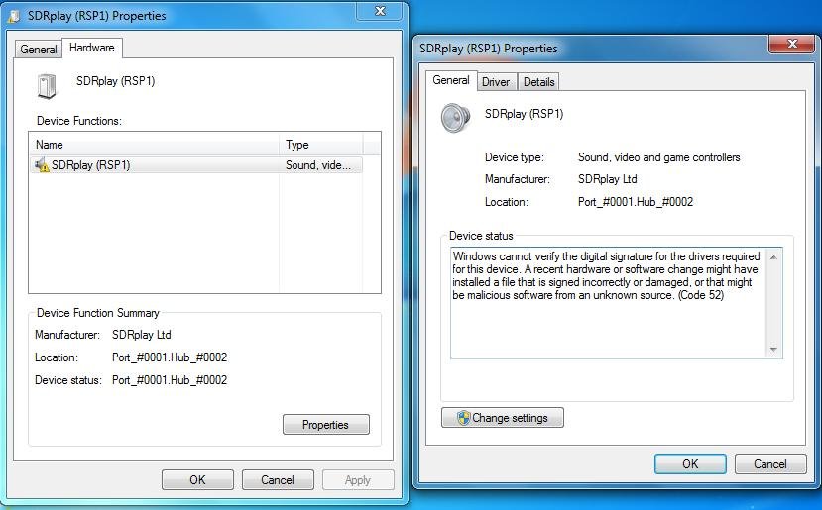Viewport: 822px width, 510px height.
Task: Close the left SDRplay Properties window
Action: [380, 11]
